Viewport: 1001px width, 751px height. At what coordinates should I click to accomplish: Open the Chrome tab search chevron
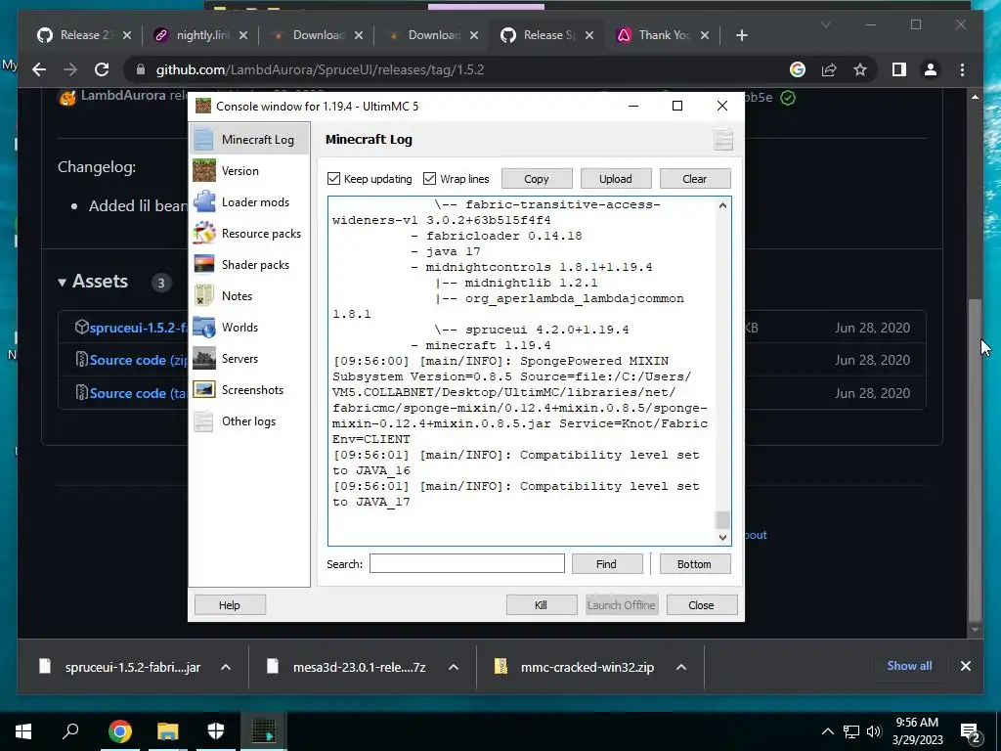click(825, 24)
